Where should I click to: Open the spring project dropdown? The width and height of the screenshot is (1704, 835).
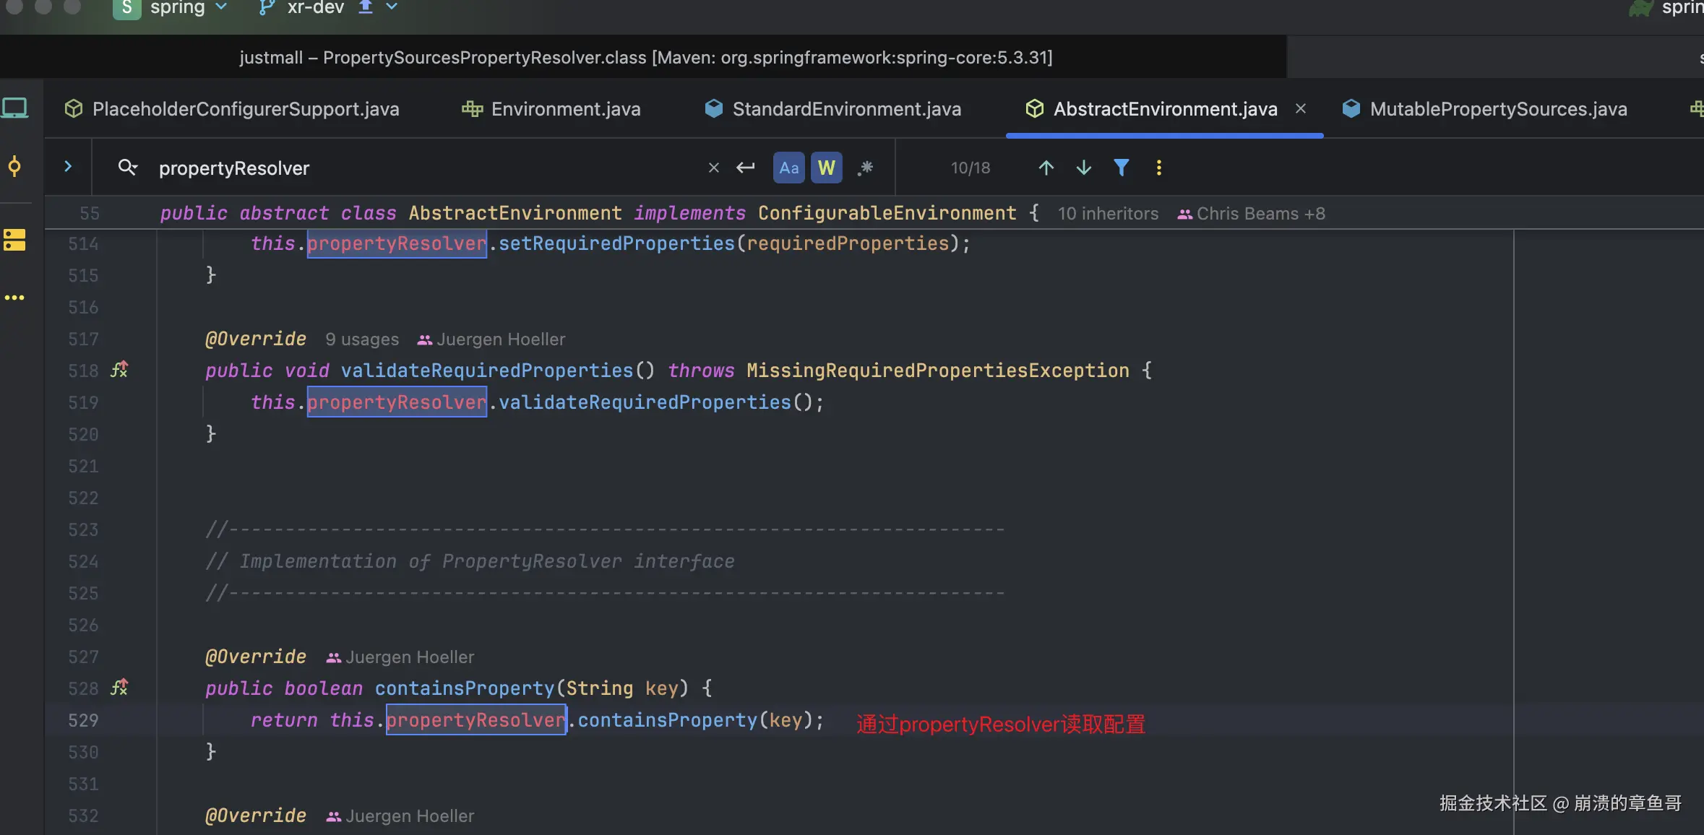pos(177,8)
